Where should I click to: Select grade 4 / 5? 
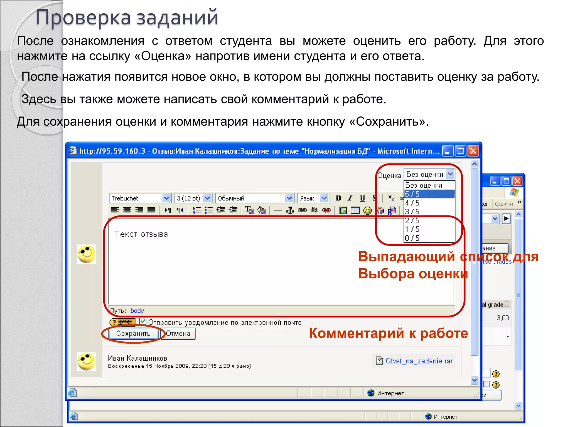(x=429, y=203)
